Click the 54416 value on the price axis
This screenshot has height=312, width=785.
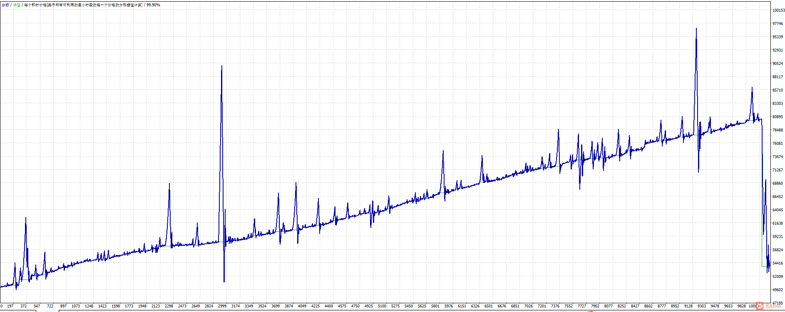[778, 263]
